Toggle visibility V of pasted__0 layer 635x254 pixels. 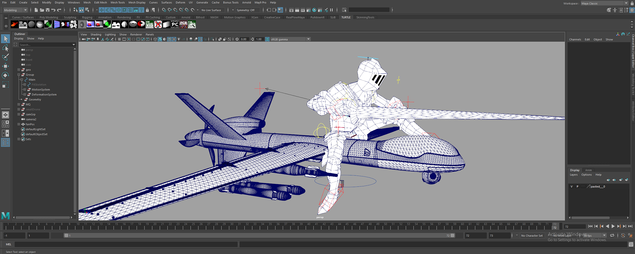571,187
